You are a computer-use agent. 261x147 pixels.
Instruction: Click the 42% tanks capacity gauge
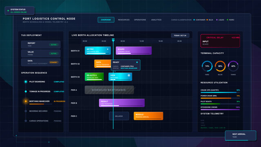pos(233,66)
